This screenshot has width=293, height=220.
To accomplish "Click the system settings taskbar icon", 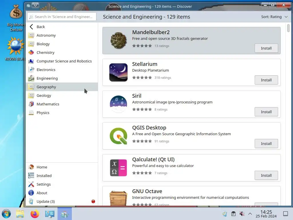I will pos(50,214).
